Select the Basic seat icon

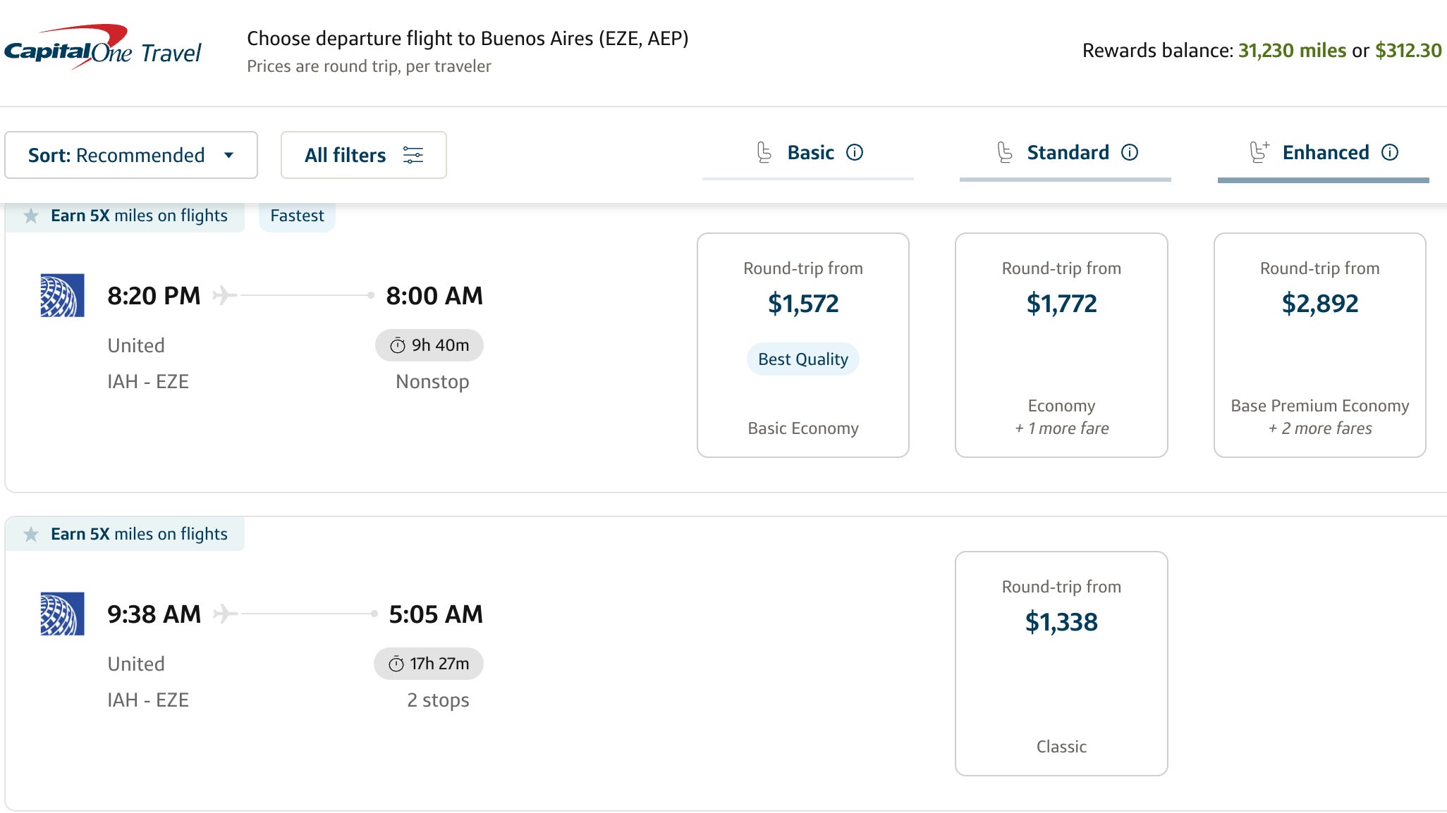click(765, 152)
